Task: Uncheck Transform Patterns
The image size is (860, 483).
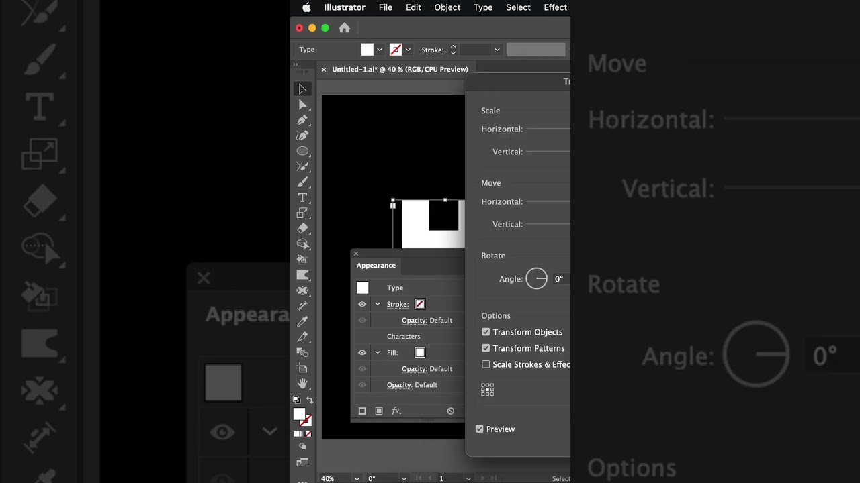Action: (486, 348)
